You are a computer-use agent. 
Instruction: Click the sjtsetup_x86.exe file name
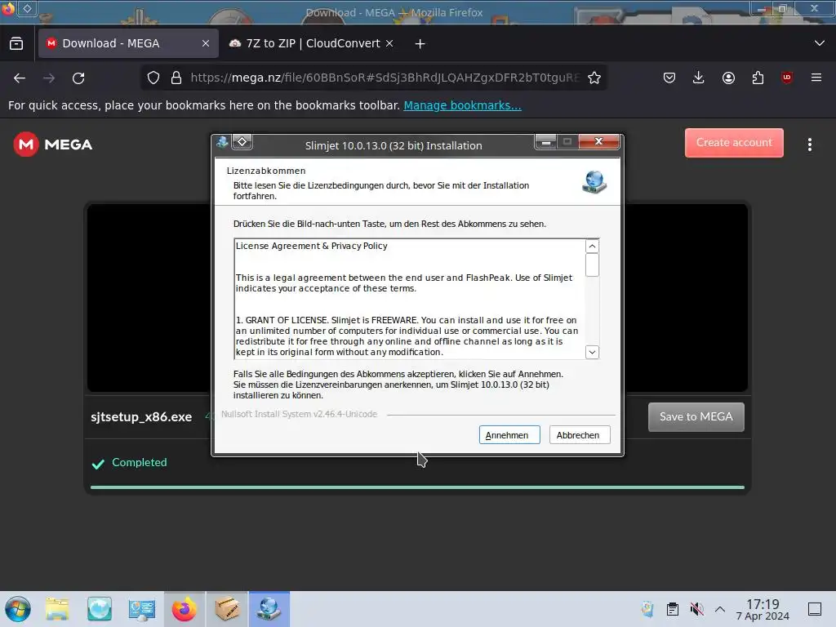141,417
